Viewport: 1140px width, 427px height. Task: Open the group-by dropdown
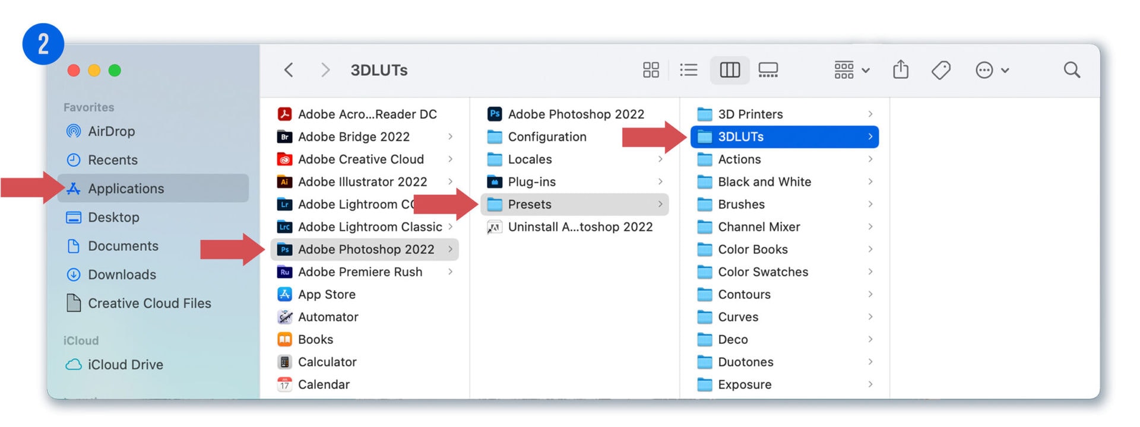tap(851, 70)
